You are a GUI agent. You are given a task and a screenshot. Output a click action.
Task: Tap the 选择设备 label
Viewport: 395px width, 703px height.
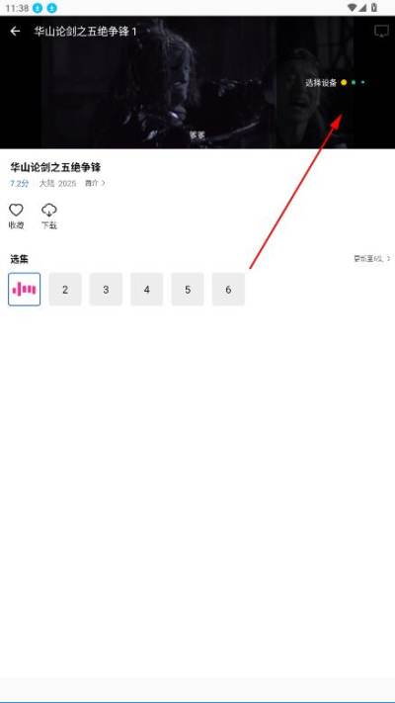(321, 82)
